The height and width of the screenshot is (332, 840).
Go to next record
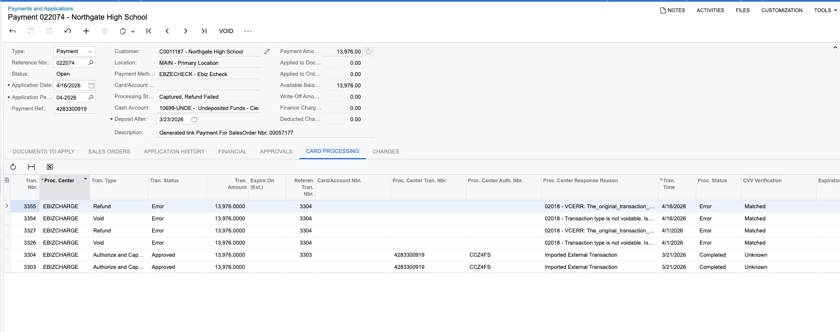186,31
